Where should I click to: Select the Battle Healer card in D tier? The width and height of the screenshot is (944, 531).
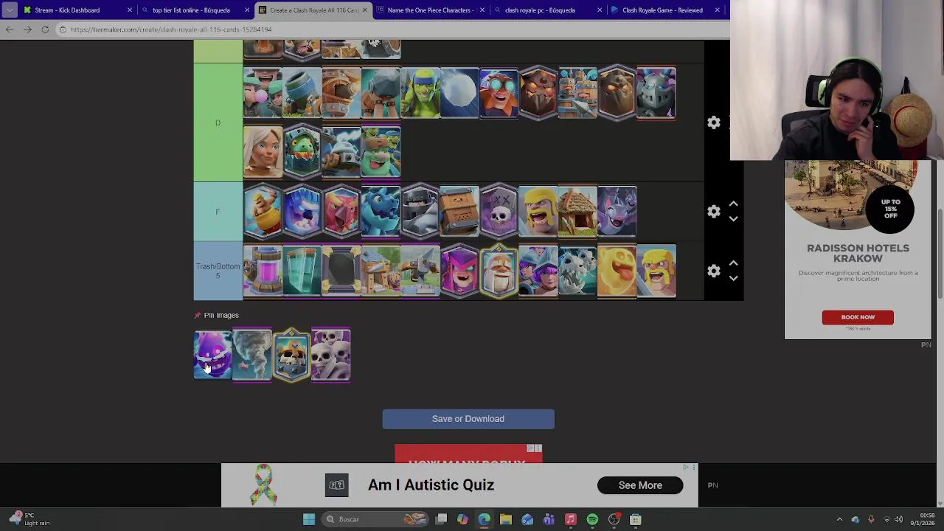(x=263, y=152)
